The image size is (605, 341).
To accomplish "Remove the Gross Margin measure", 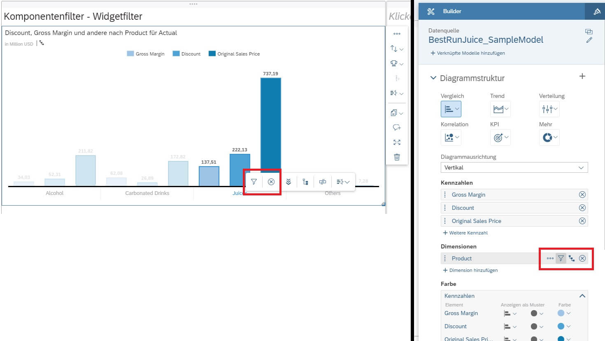I will point(582,195).
